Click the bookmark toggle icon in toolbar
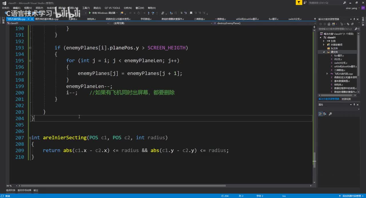The width and height of the screenshot is (366, 198). click(191, 13)
